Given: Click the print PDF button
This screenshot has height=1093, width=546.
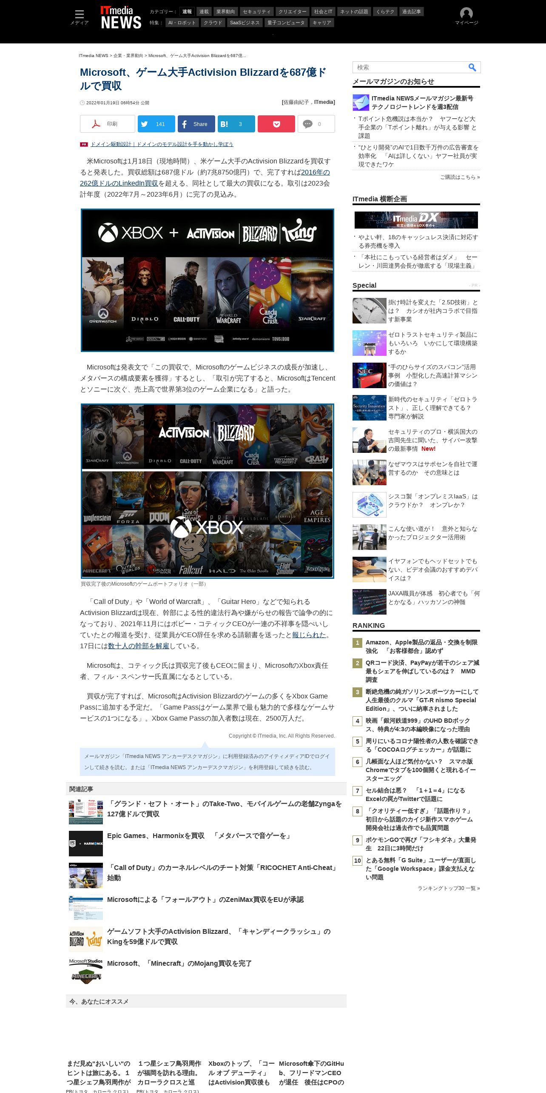Looking at the screenshot, I should click(108, 124).
